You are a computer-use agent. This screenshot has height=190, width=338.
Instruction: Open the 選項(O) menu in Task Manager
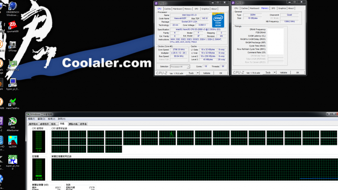tap(42, 119)
